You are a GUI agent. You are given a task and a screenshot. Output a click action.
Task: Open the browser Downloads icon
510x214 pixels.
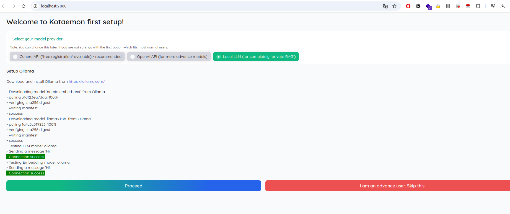pyautogui.click(x=503, y=6)
